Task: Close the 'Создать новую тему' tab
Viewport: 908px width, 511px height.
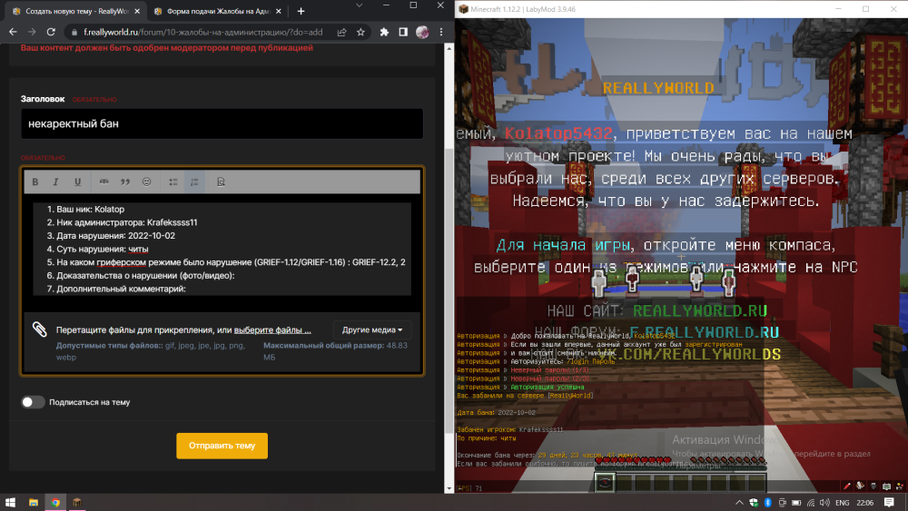Action: [x=137, y=11]
